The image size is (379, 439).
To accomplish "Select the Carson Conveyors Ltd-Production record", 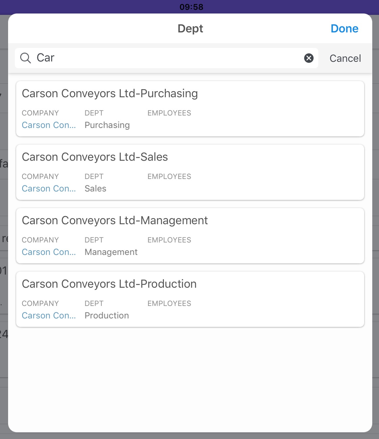I will click(109, 284).
